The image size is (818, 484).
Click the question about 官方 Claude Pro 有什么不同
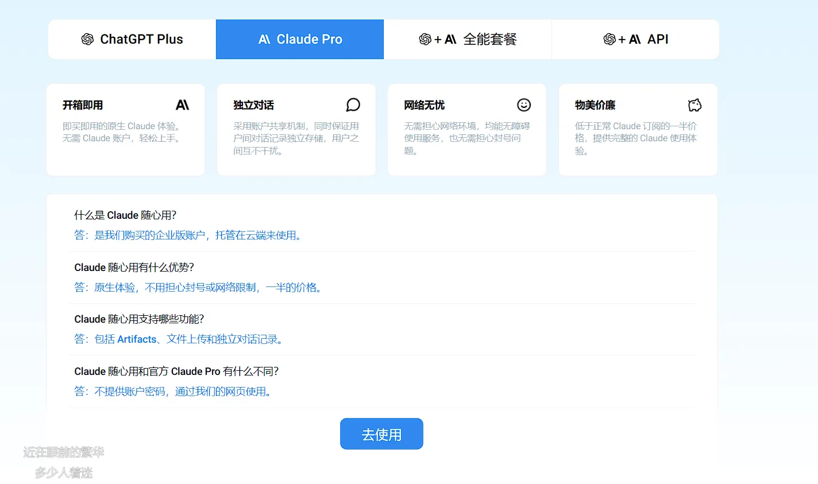coord(176,371)
